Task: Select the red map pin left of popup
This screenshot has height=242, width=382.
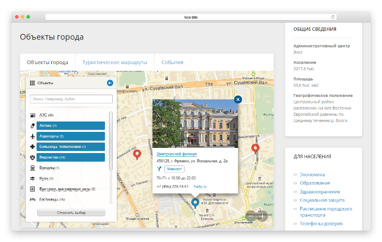Action: pos(137,155)
